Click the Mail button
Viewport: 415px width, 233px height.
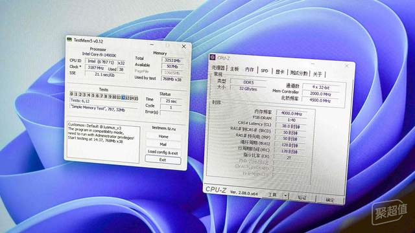(x=163, y=144)
